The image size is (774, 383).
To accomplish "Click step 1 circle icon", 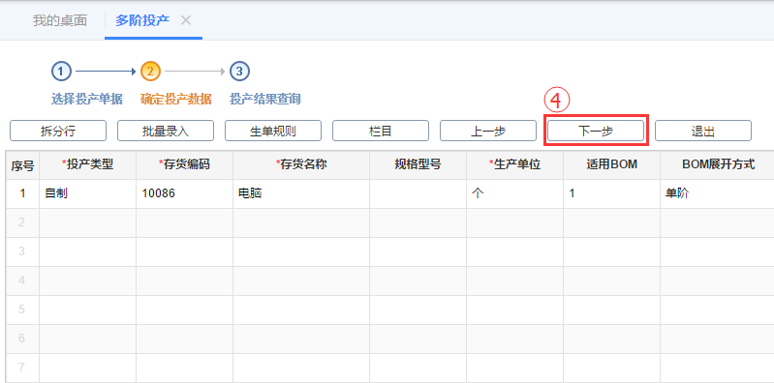I will [x=61, y=72].
